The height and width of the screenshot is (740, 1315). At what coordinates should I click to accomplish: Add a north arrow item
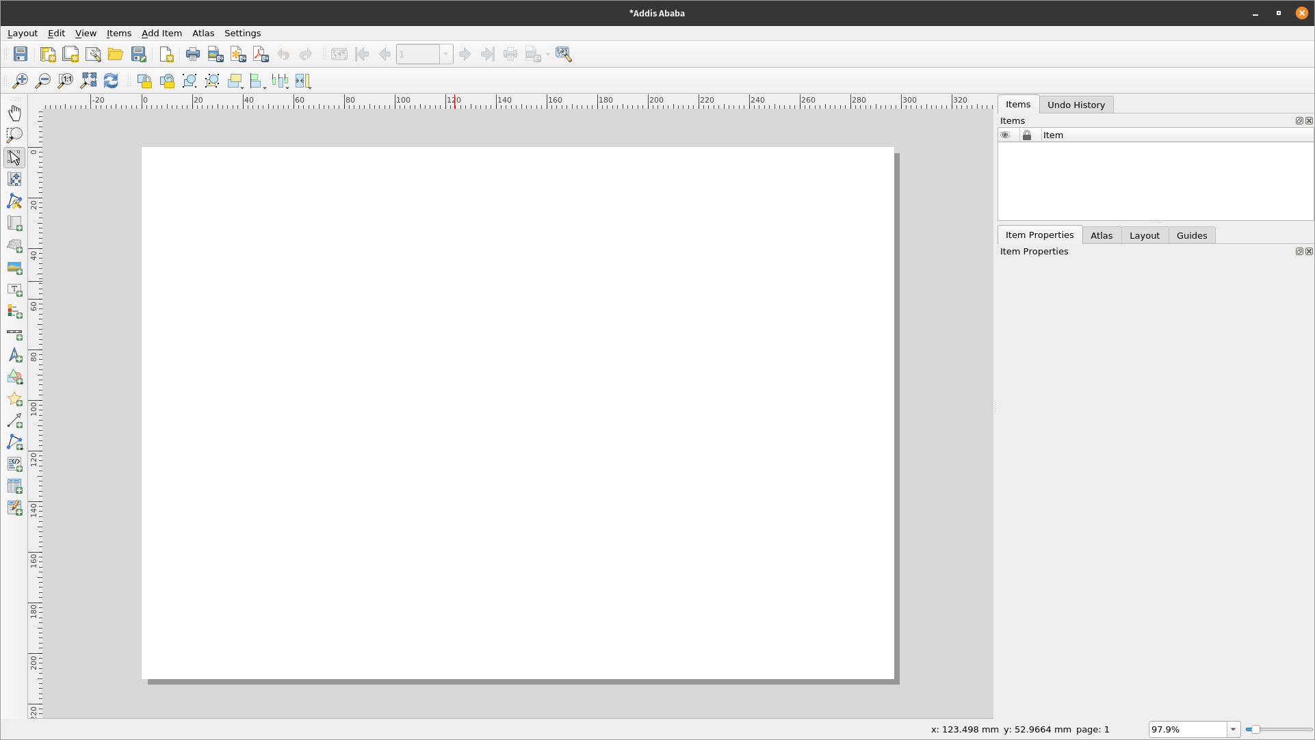pos(14,355)
